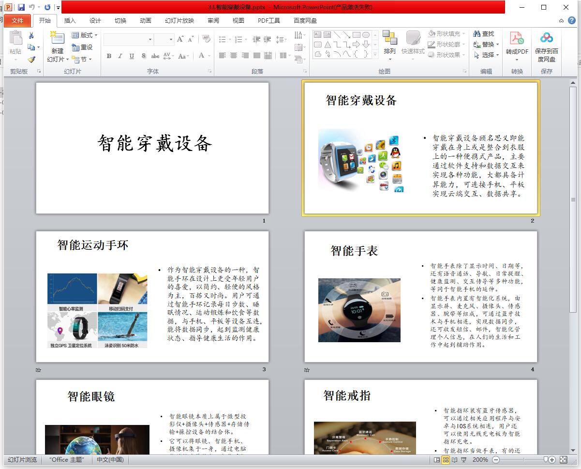Fit slide to current window

(x=563, y=460)
